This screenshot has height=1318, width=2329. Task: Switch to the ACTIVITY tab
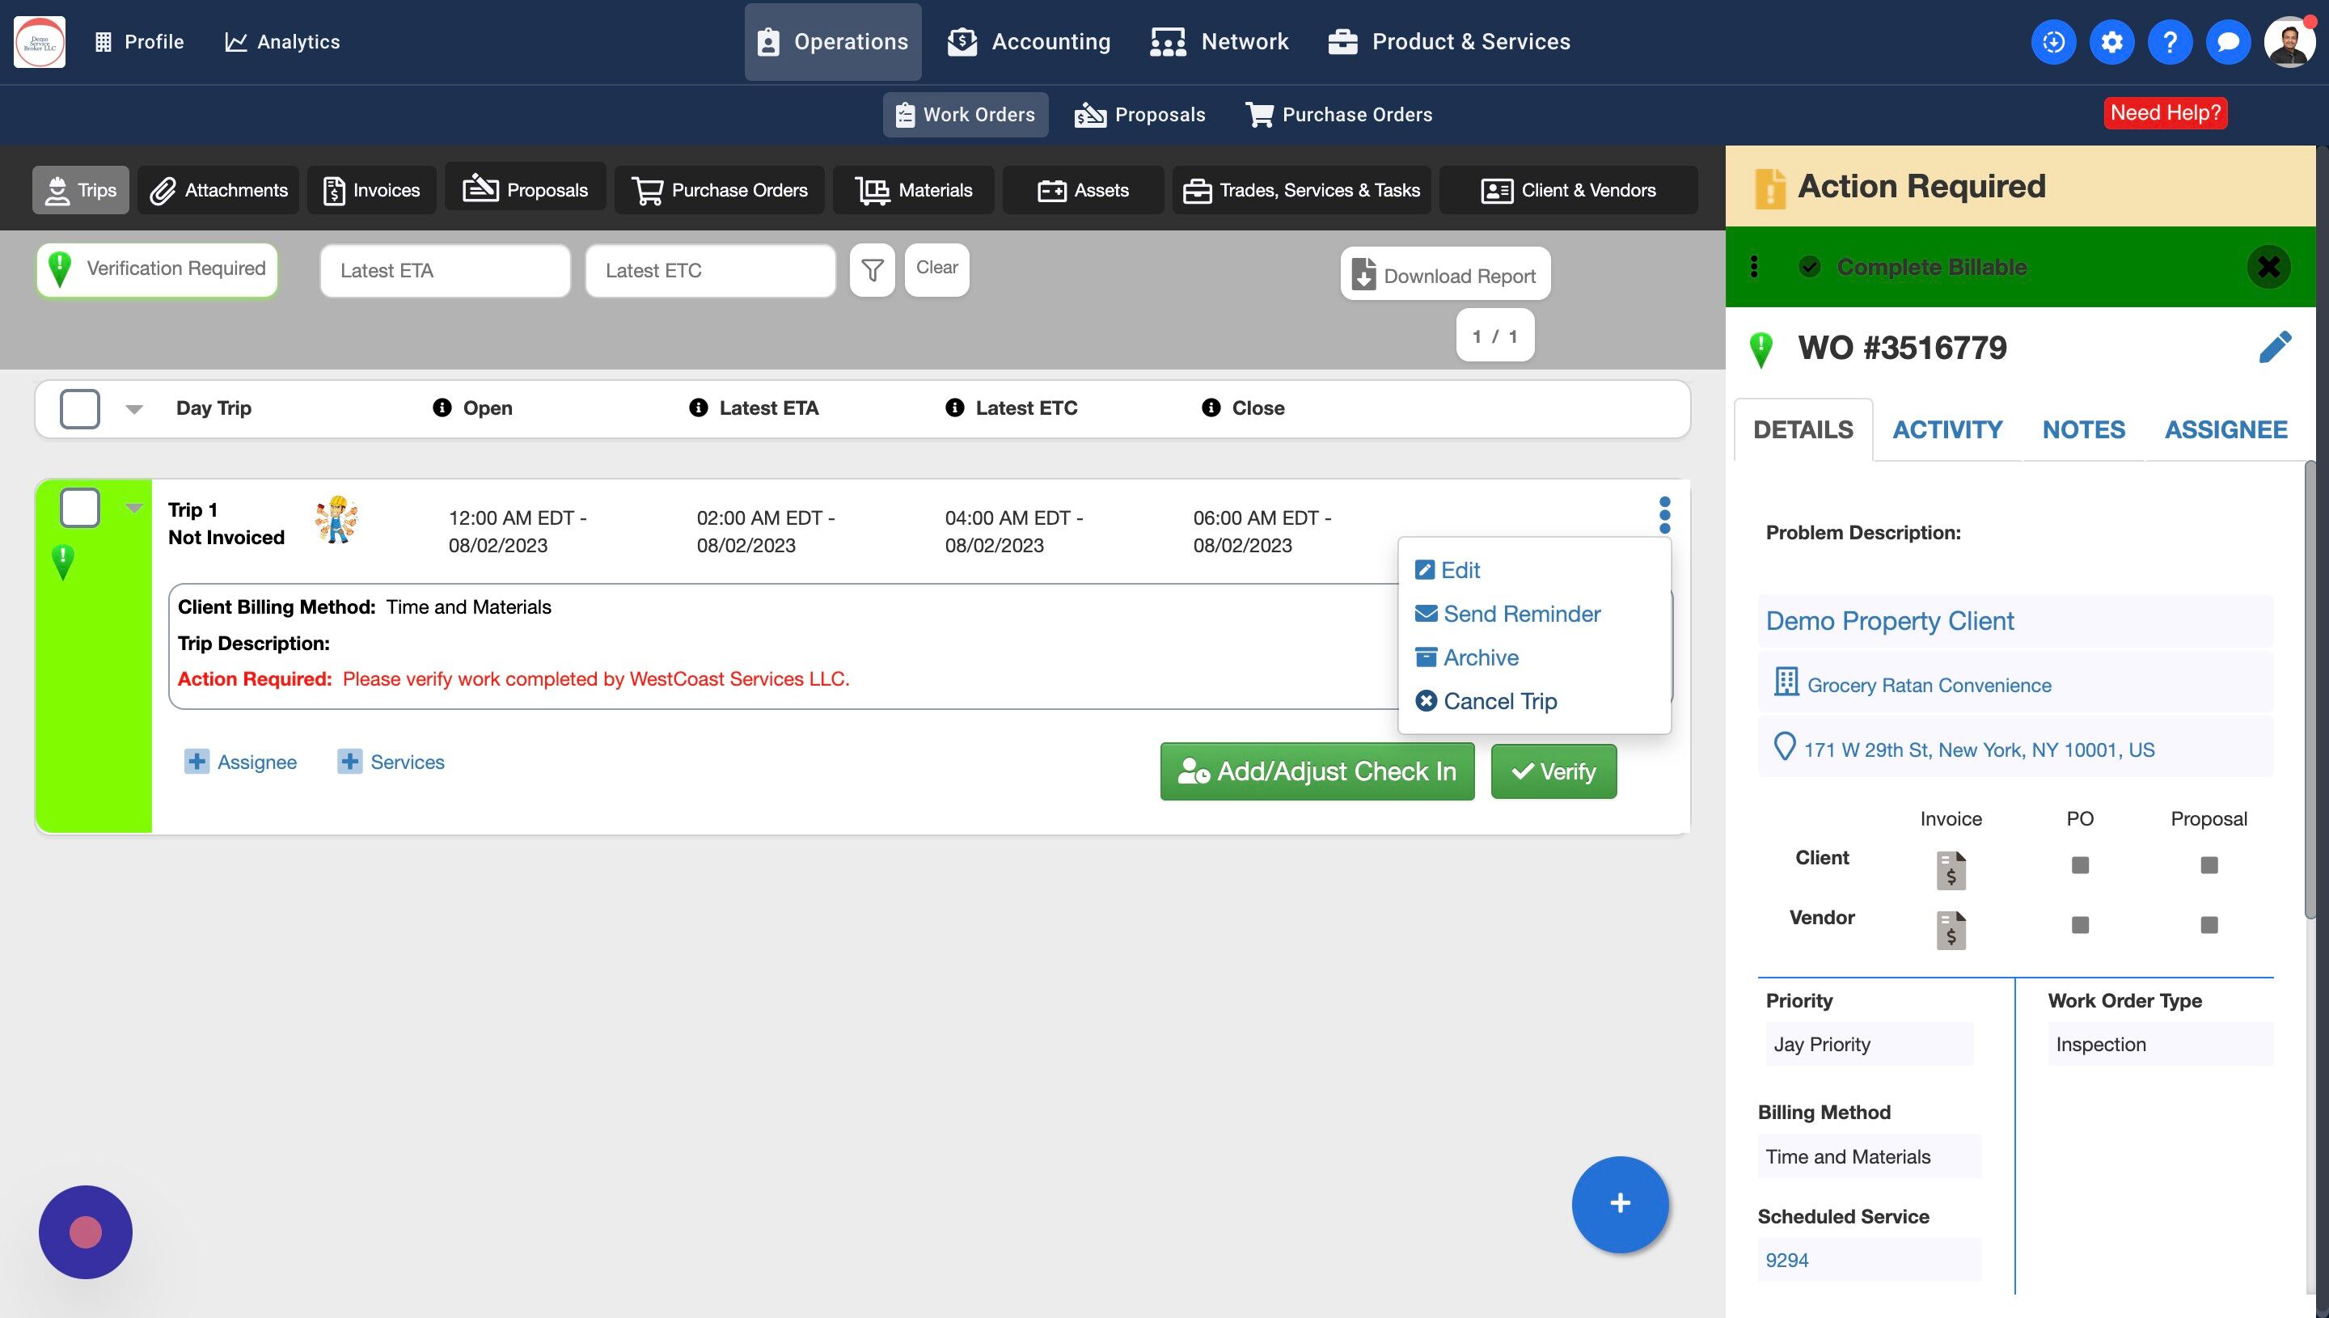click(1947, 430)
